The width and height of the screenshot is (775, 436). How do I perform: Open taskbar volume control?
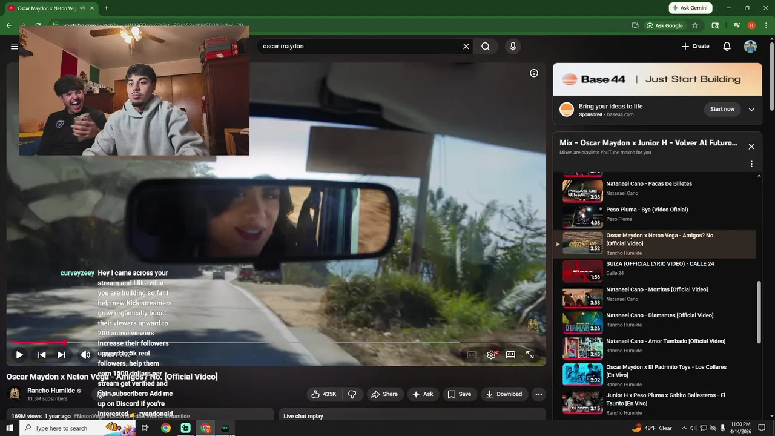[693, 428]
